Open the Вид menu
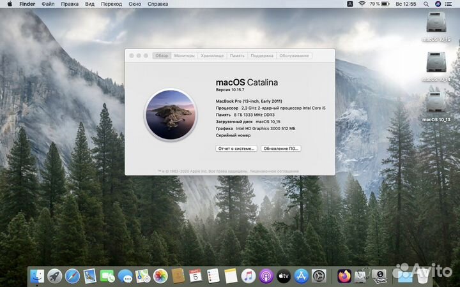This screenshot has width=460, height=287. tap(90, 4)
